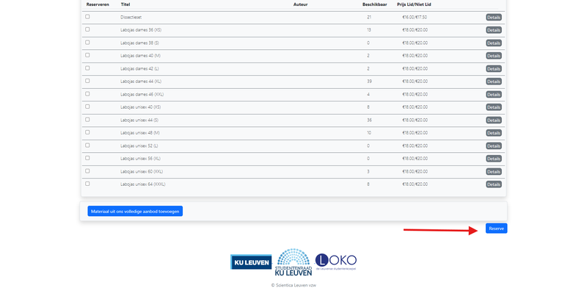This screenshot has width=587, height=291.
Task: Check the Labojas unisex 64 (XXXL) box
Action: [87, 184]
